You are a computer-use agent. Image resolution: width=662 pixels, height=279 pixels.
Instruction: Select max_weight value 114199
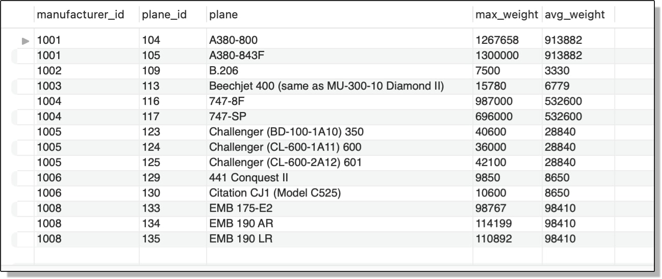tap(493, 224)
